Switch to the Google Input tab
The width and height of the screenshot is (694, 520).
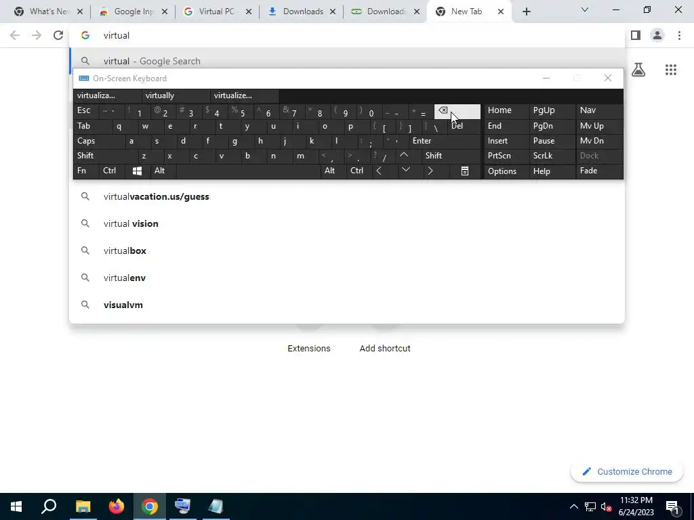click(x=134, y=12)
